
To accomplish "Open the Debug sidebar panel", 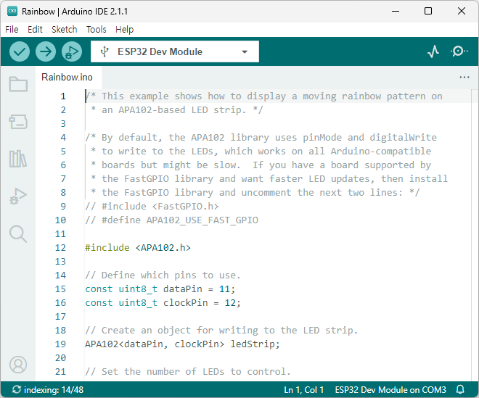I will coord(18,196).
